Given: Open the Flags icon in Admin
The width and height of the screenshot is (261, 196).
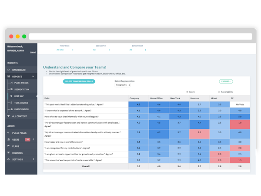Looking at the screenshot, I should click(9, 146).
